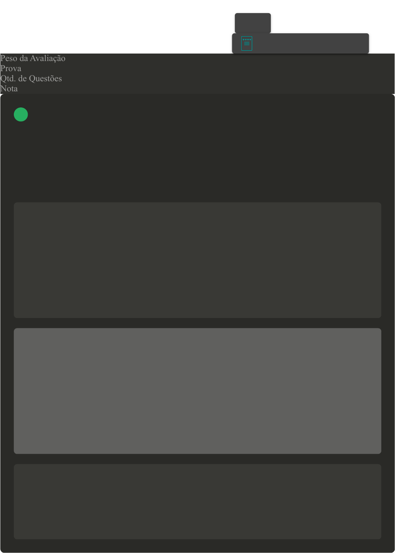The height and width of the screenshot is (553, 395).
Task: Click the teal document list icon
Action: pos(247,43)
